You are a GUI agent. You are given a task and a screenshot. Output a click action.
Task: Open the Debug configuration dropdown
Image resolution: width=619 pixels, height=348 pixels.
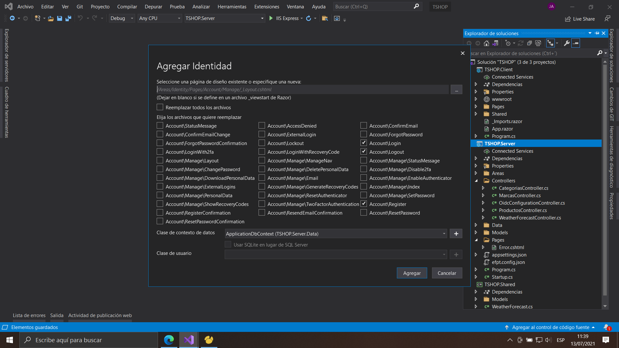point(122,18)
